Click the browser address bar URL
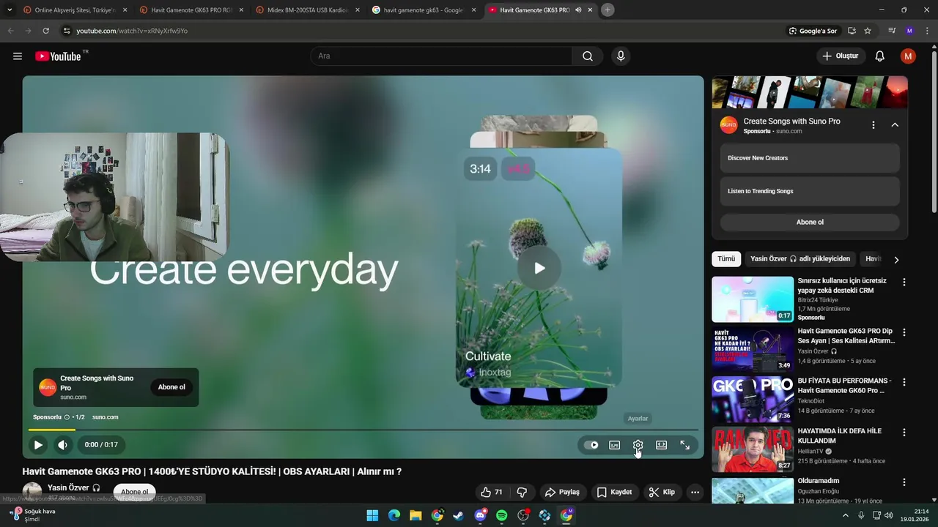The image size is (938, 527). pyautogui.click(x=132, y=31)
